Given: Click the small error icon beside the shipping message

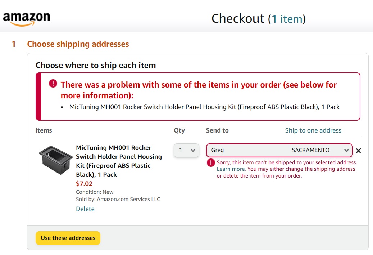Looking at the screenshot, I should point(211,163).
